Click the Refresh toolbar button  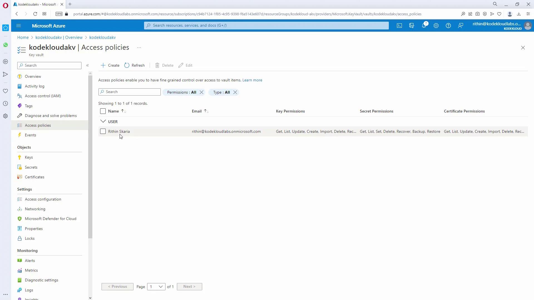135,65
